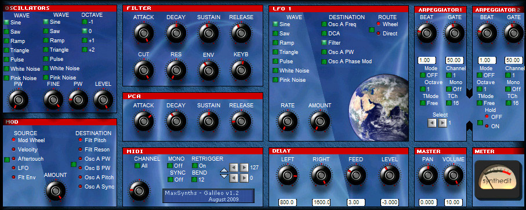The width and height of the screenshot is (526, 210).
Task: Click Arpeggiator 1 Beat 1.00 value field
Action: click(x=426, y=60)
